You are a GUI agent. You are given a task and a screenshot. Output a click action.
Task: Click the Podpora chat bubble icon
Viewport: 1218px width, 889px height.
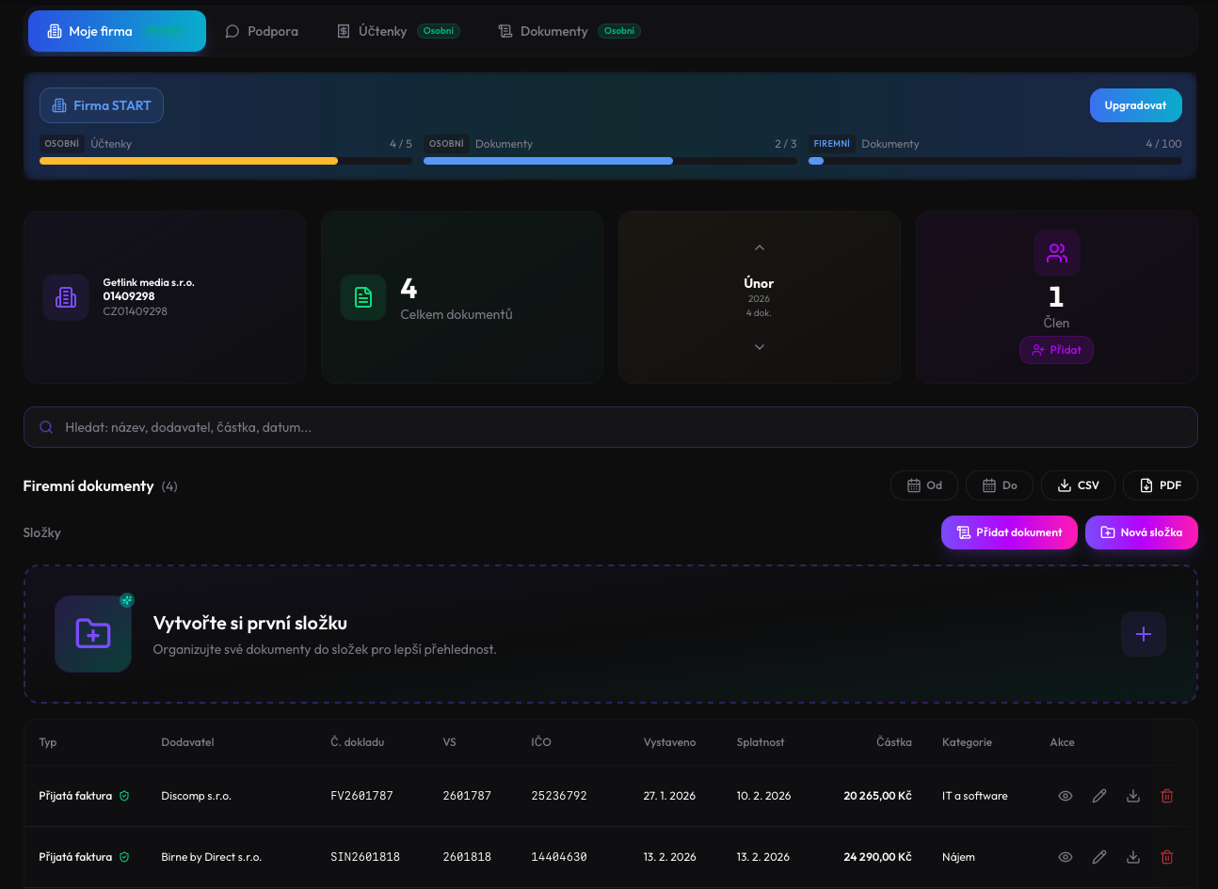pos(232,30)
